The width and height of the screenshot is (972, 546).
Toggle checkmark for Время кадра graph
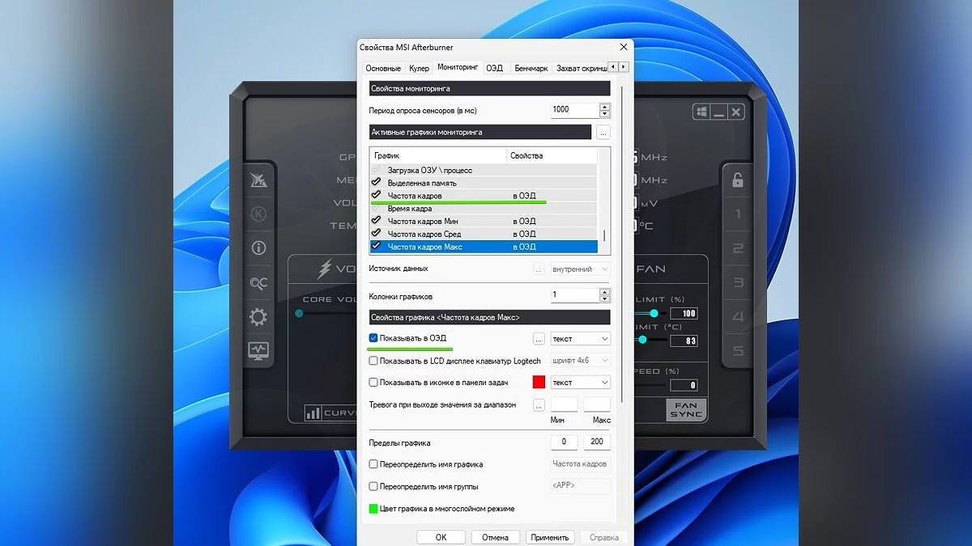376,208
